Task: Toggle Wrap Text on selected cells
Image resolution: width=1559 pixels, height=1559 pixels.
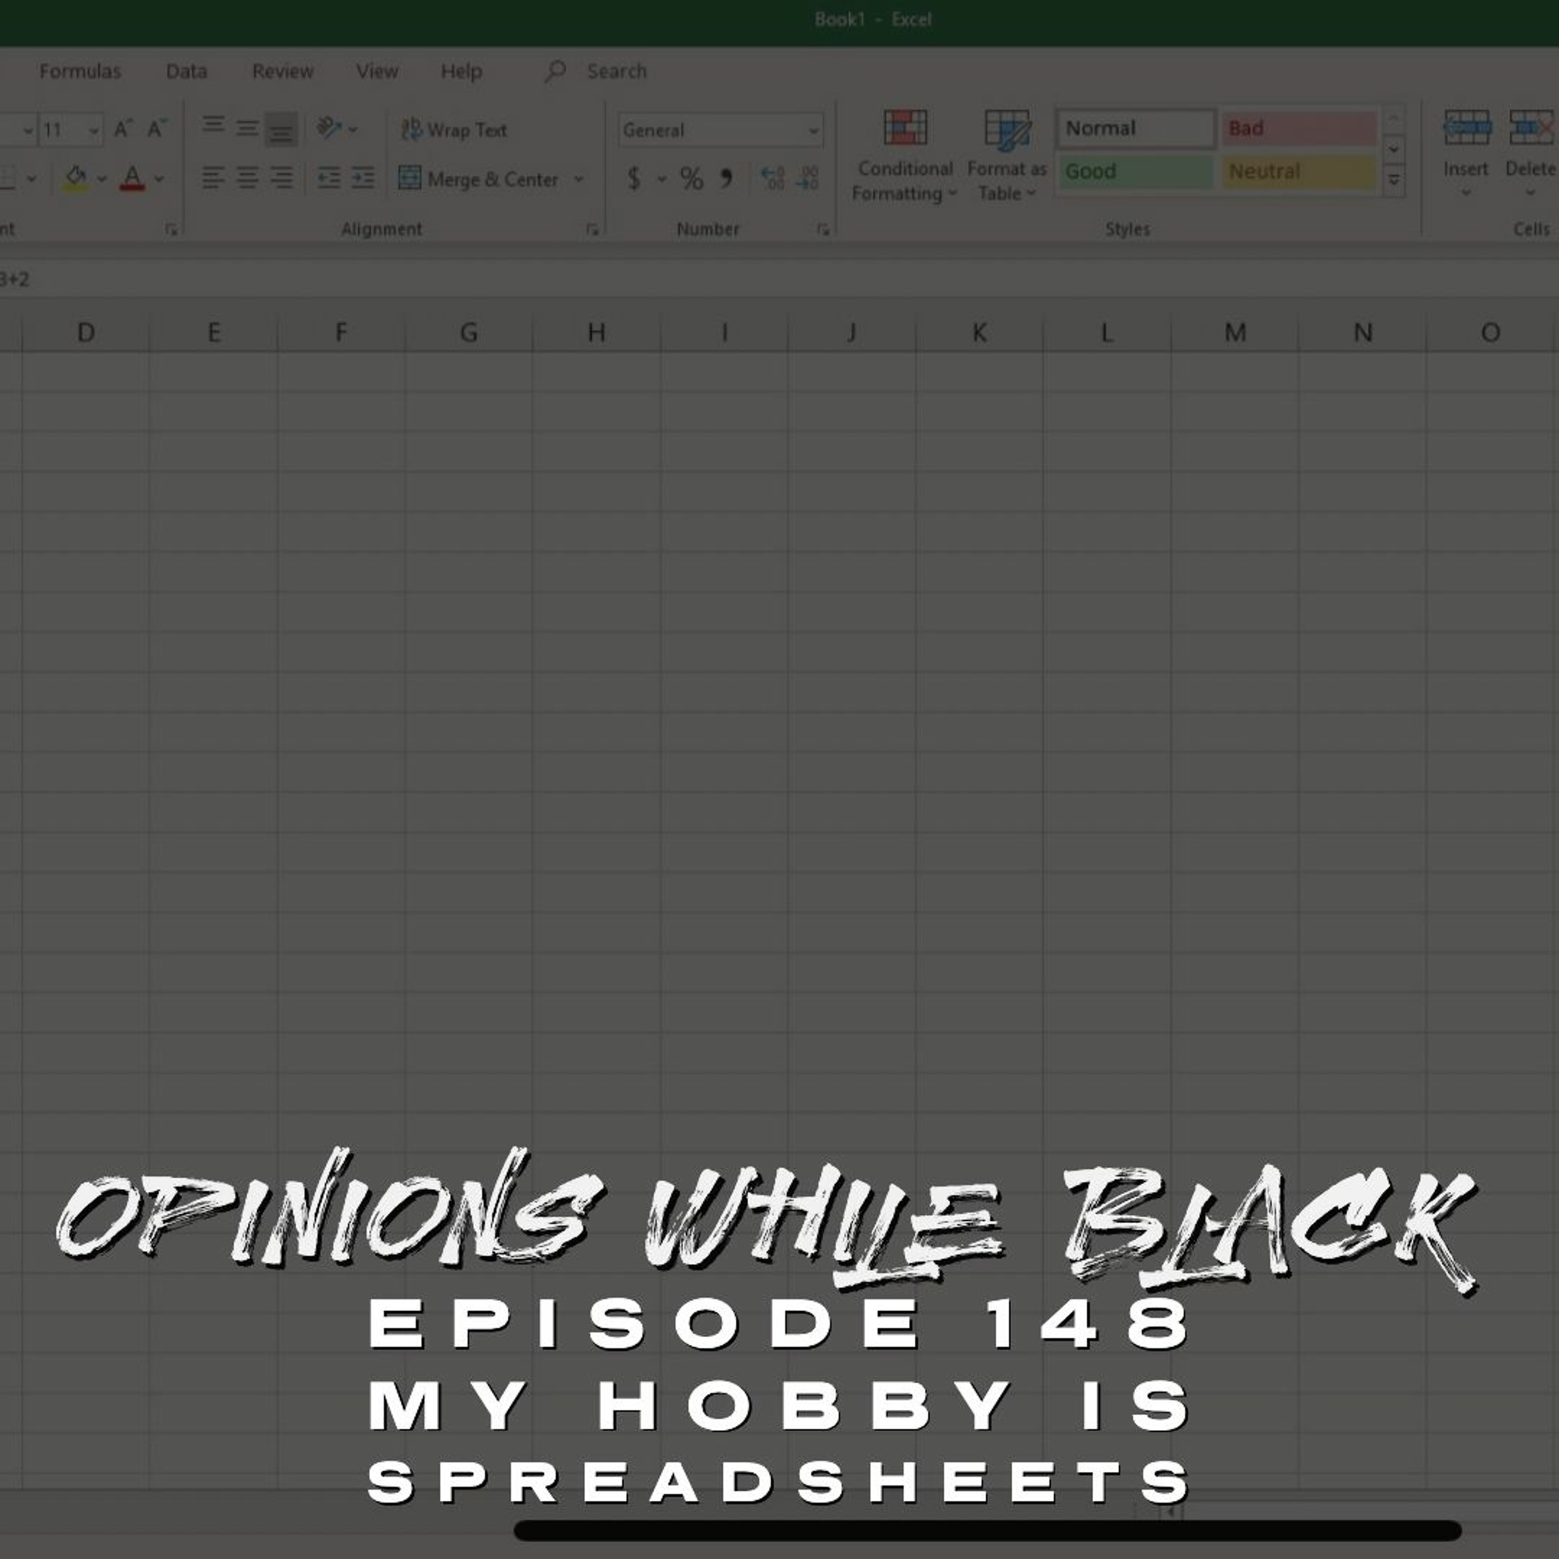Action: click(454, 130)
